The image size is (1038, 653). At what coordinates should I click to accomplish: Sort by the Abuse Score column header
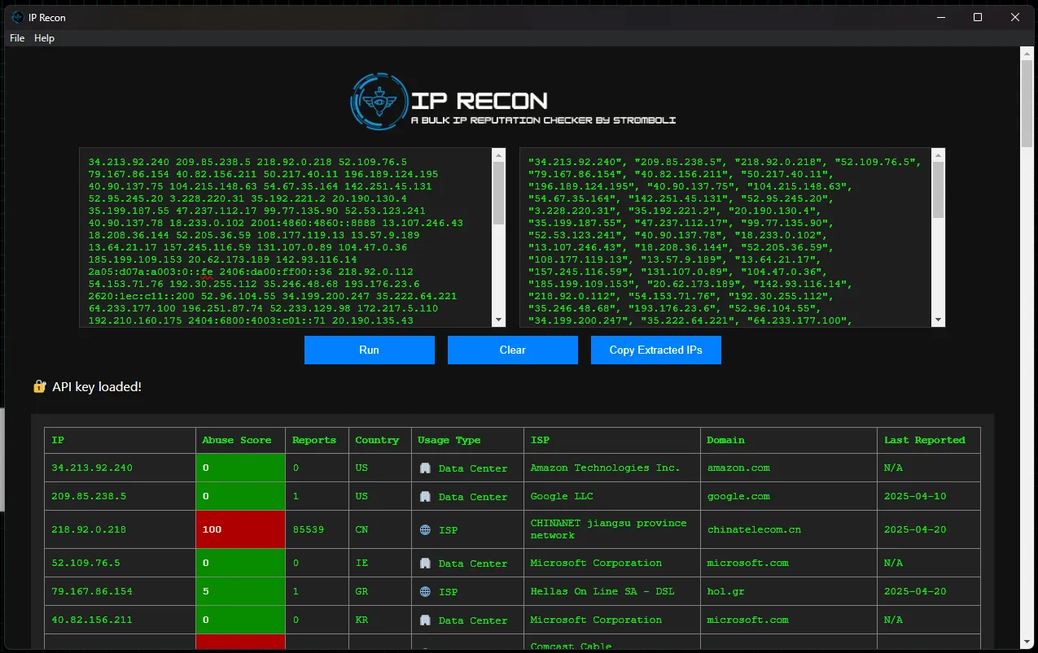click(237, 440)
